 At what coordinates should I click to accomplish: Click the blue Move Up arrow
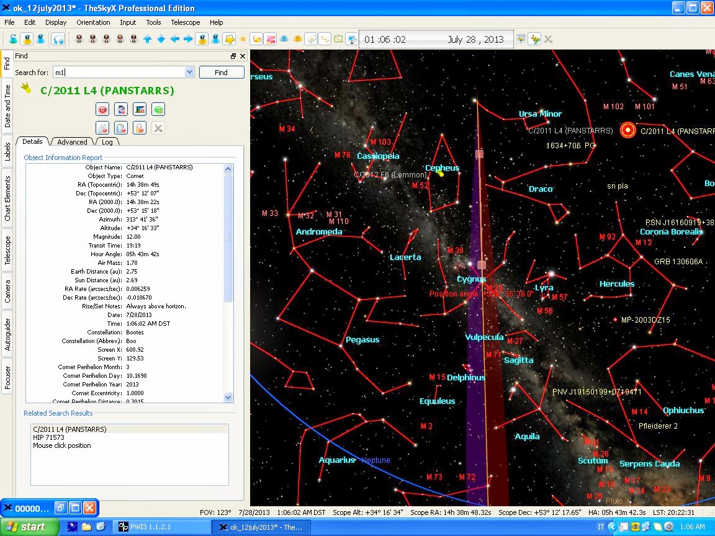[147, 39]
